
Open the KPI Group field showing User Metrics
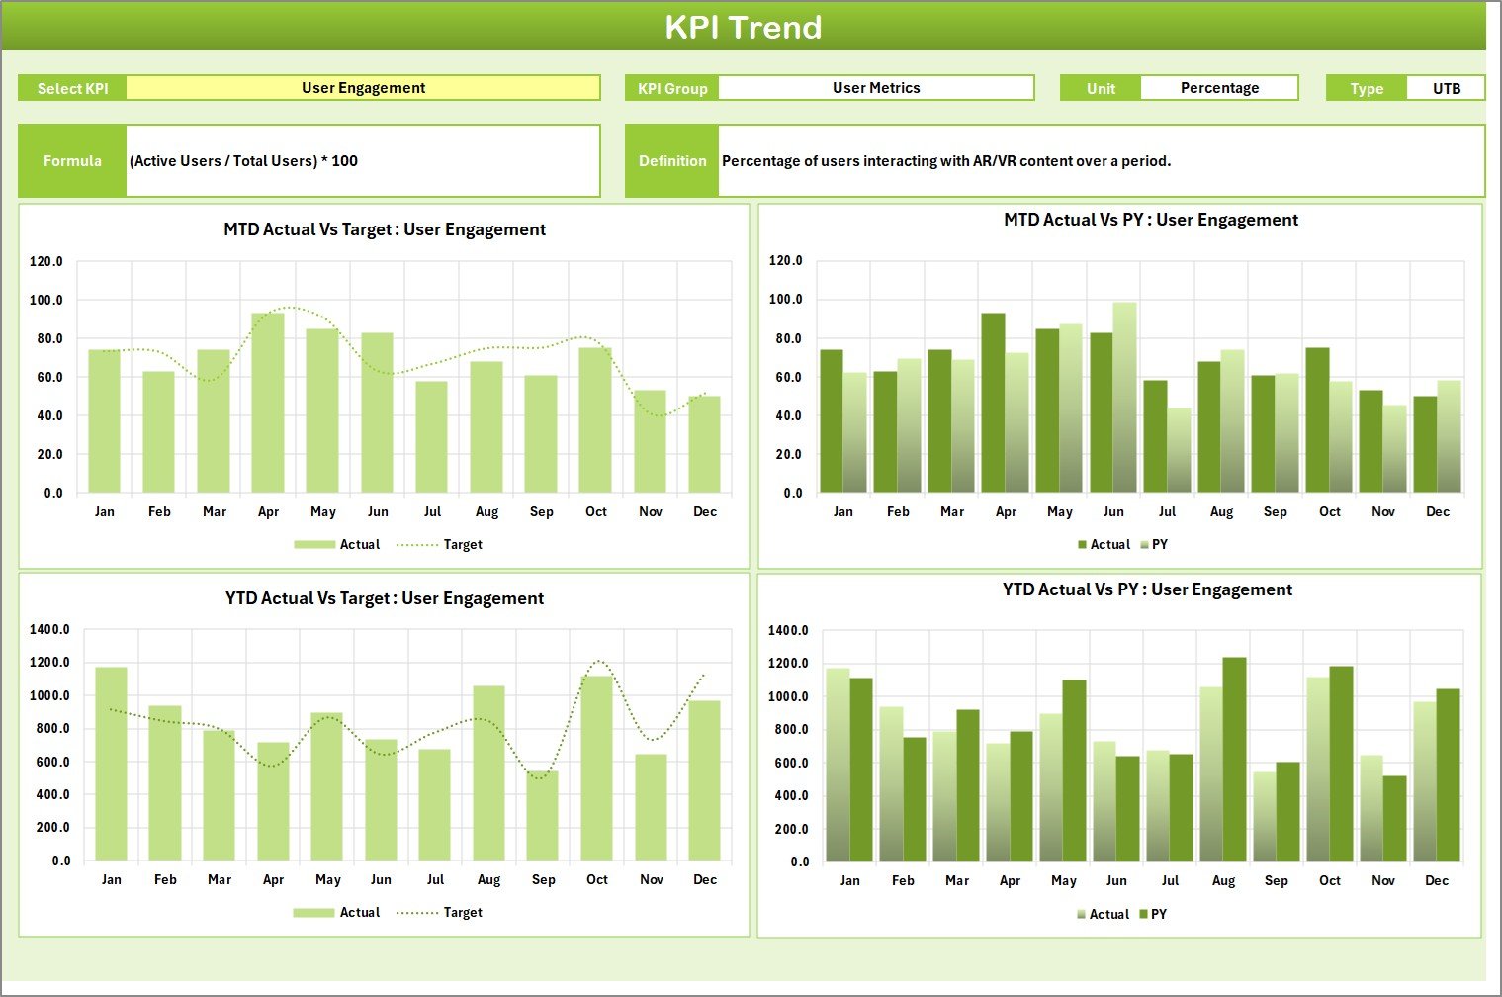click(876, 87)
